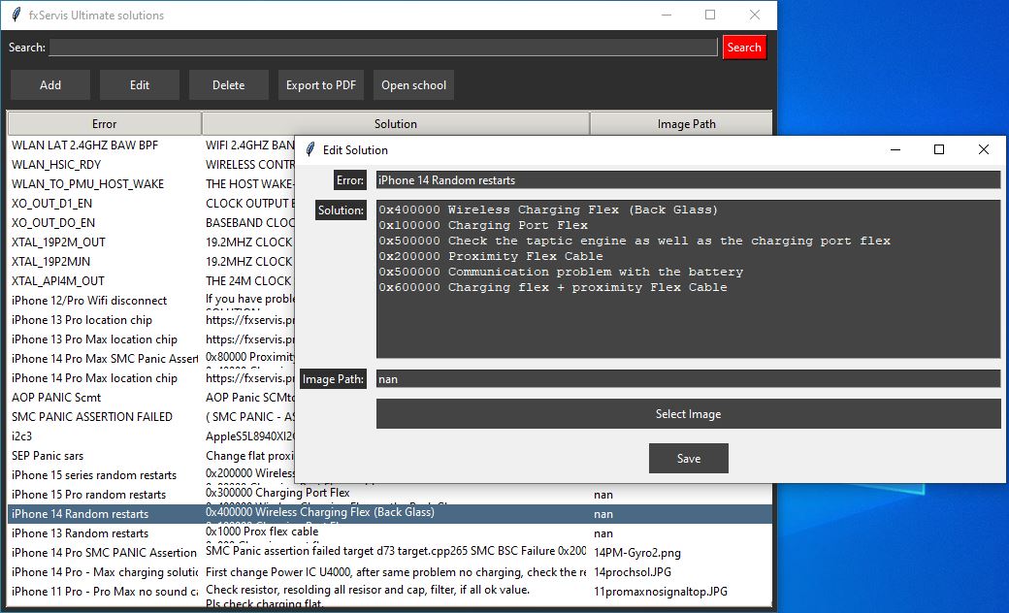The image size is (1009, 613).
Task: Click the Open school button
Action: (x=413, y=85)
